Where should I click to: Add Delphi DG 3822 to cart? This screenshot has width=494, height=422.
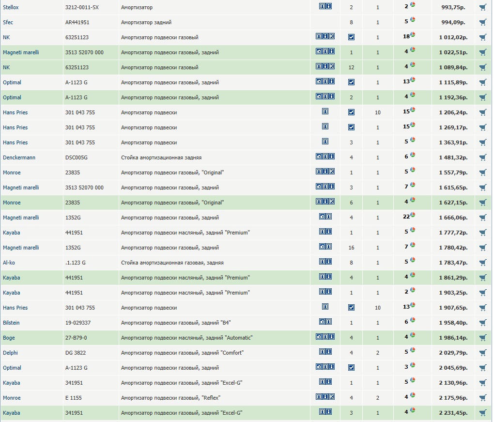pyautogui.click(x=482, y=353)
